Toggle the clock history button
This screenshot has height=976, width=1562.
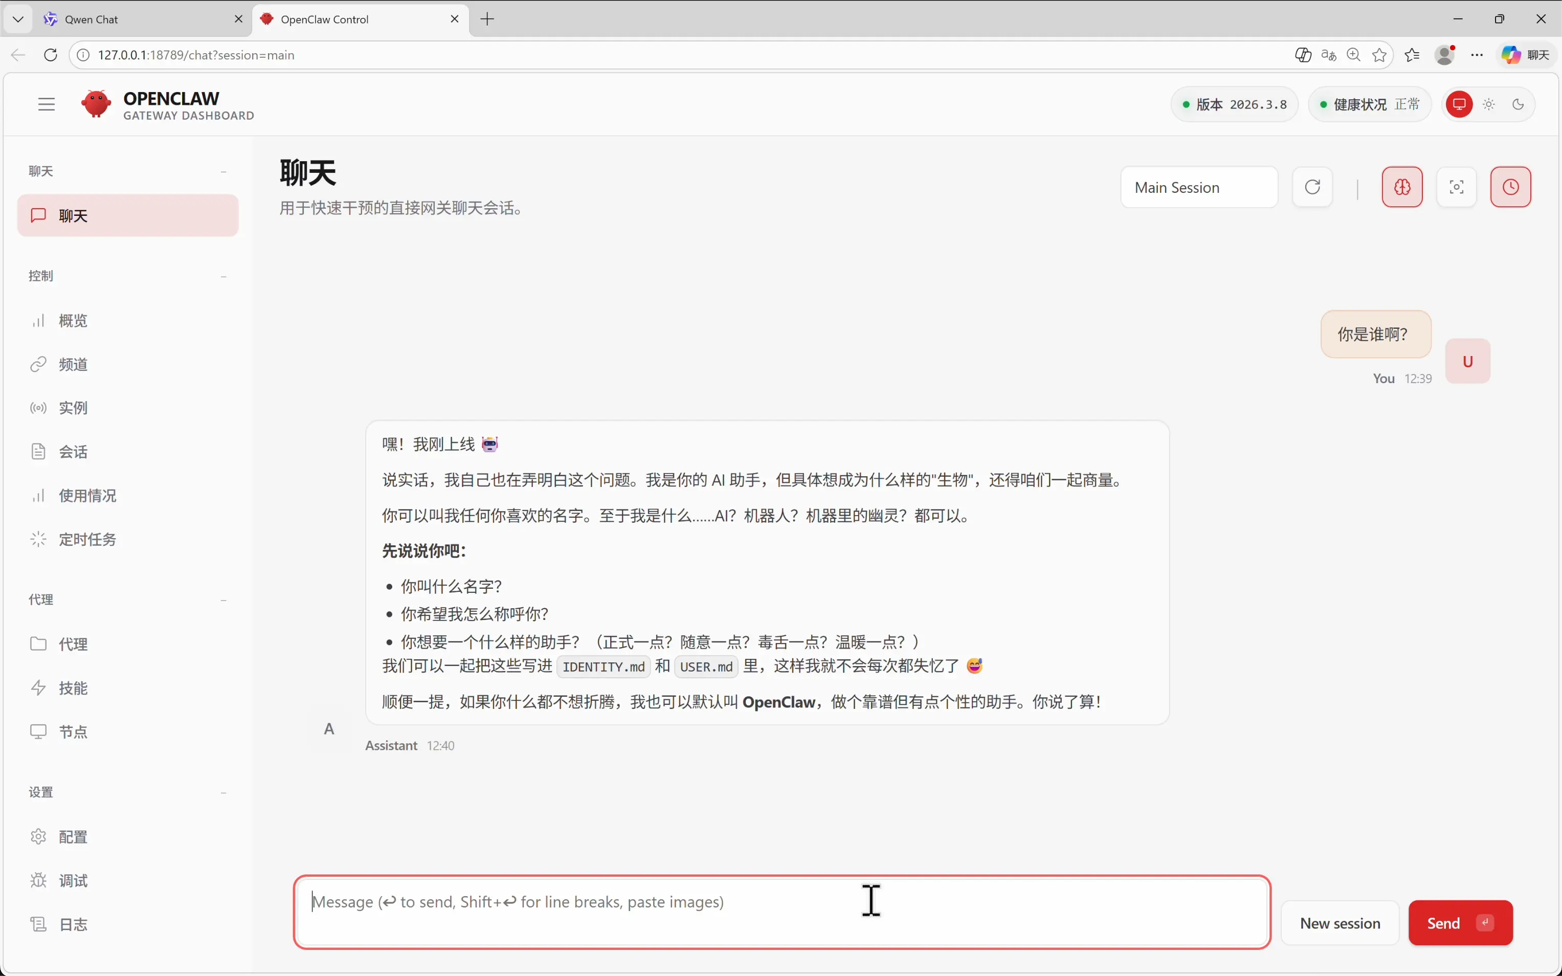point(1510,187)
